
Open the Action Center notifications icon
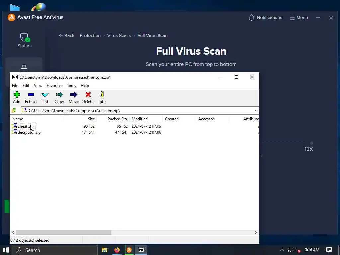click(329, 250)
